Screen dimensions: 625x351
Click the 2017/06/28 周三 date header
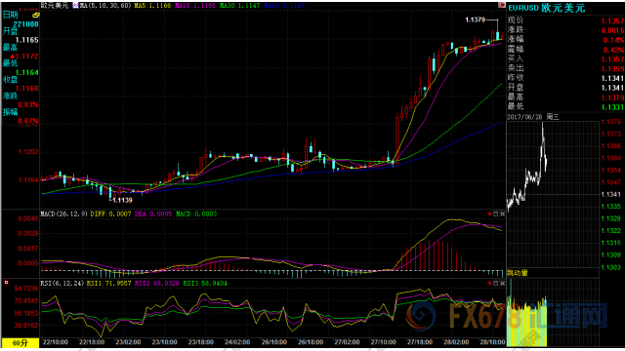point(532,117)
